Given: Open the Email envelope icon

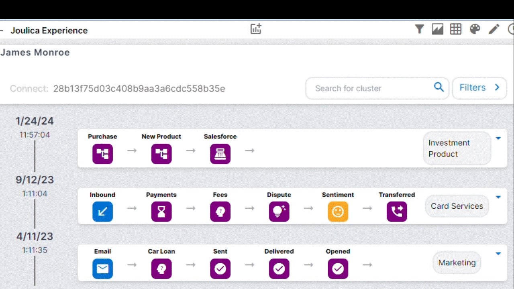Looking at the screenshot, I should (102, 269).
